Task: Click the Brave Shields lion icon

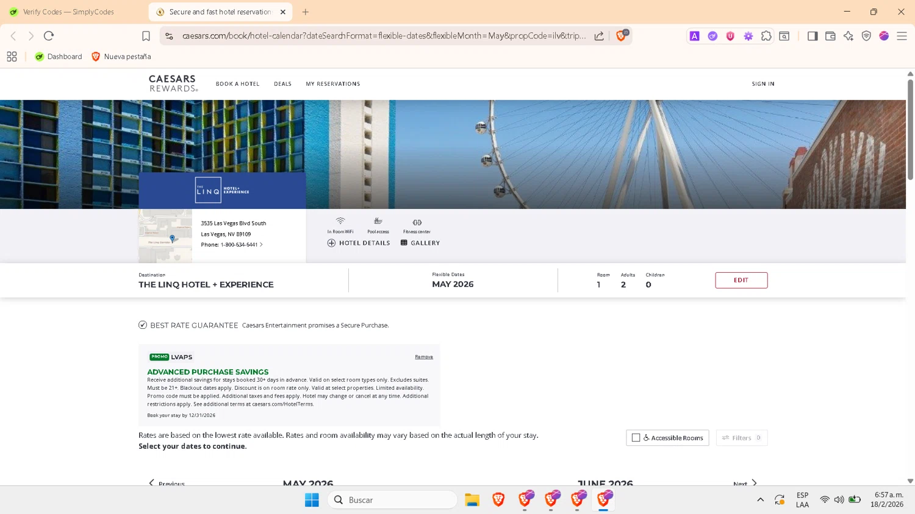Action: coord(621,36)
